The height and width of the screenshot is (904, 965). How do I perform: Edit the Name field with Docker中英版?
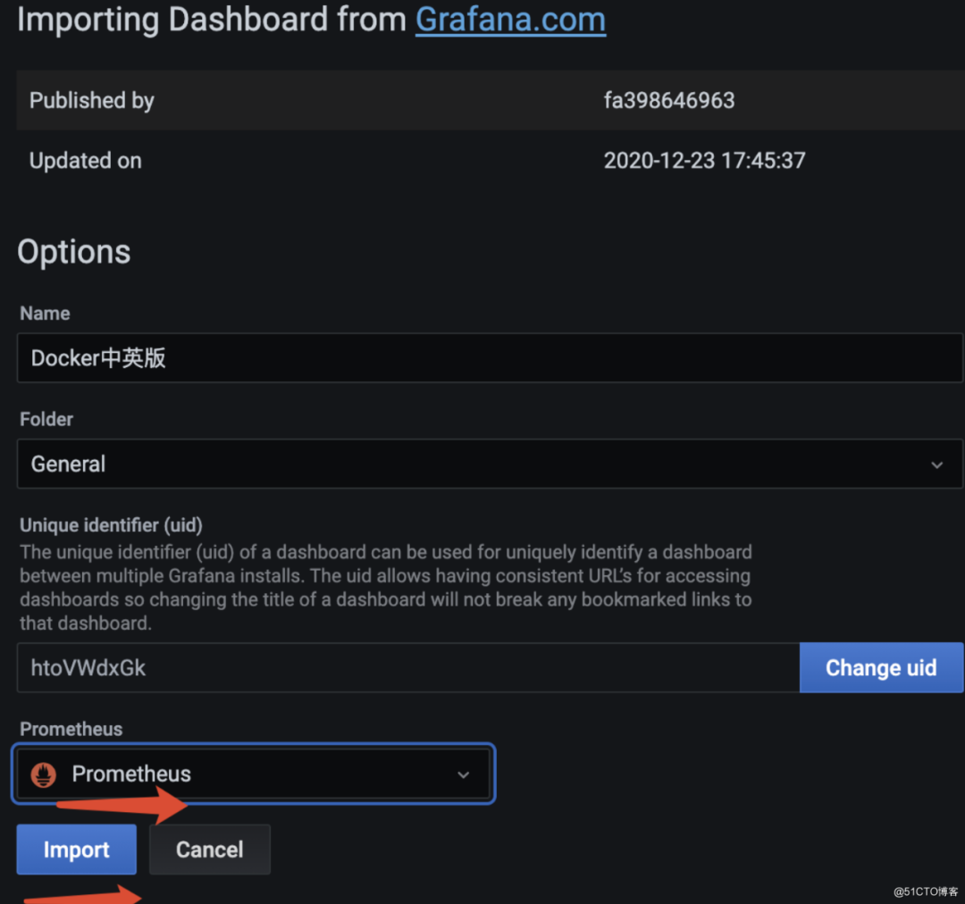pyautogui.click(x=490, y=357)
